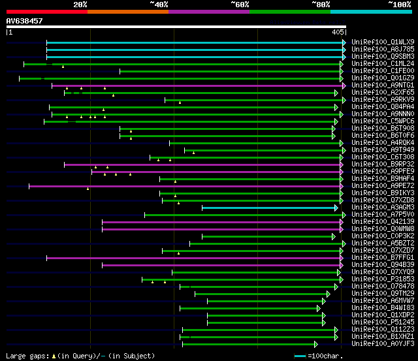Click UniRef100_Q7XYQ9 label
Screen dimensions: 418x361
click(383, 272)
